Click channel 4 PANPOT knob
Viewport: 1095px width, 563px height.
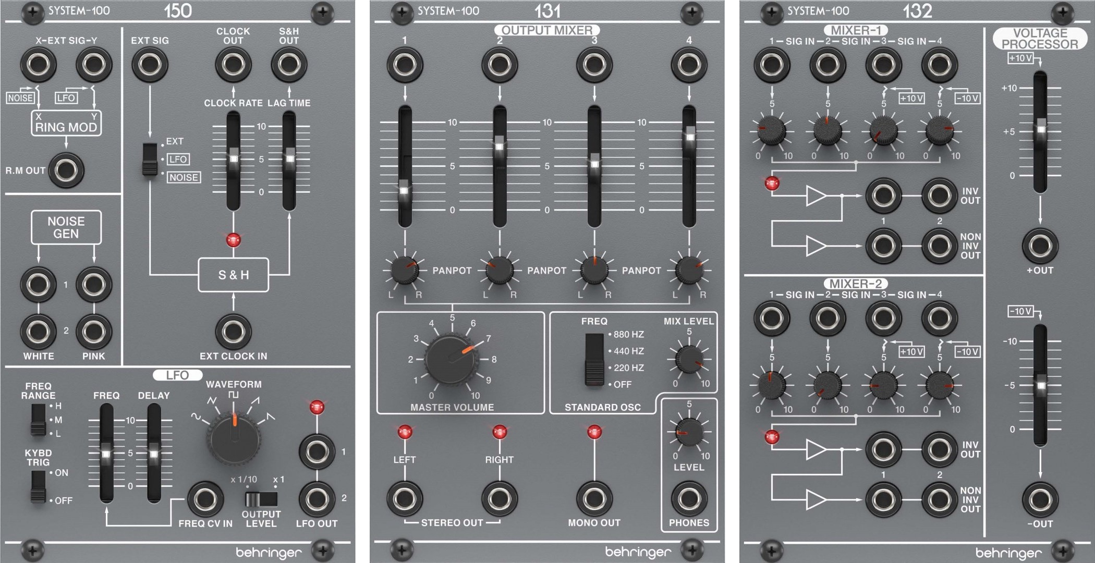(689, 270)
